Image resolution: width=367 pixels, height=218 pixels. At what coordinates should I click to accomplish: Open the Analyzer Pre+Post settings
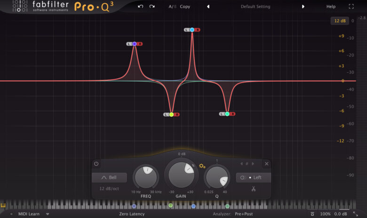point(244,214)
